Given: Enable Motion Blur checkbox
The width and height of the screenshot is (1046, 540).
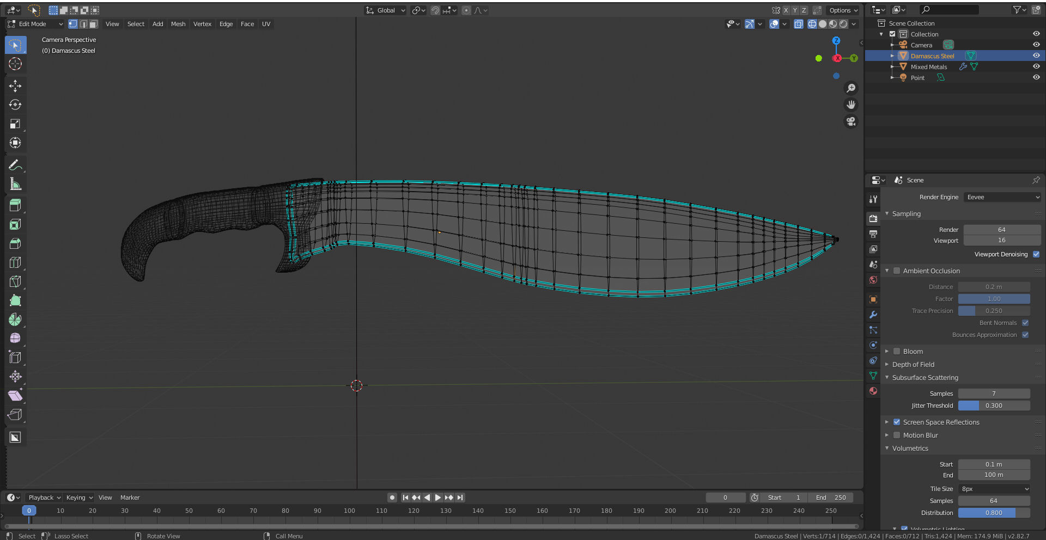Looking at the screenshot, I should (x=897, y=435).
